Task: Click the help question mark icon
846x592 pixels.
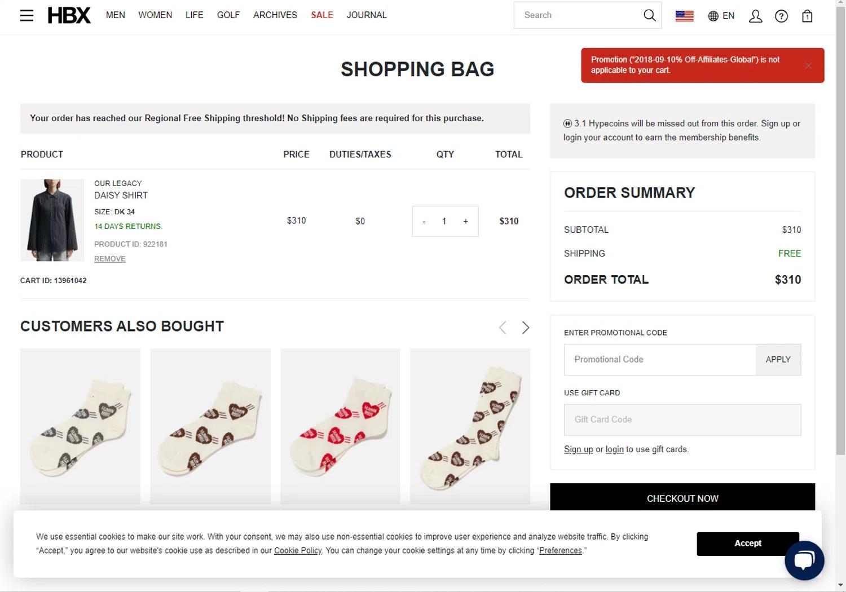Action: click(x=781, y=16)
